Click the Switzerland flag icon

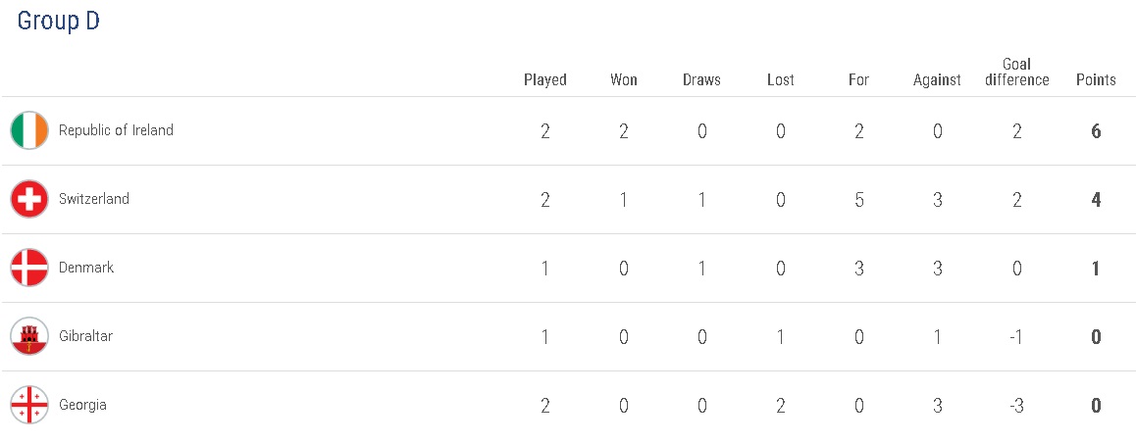click(x=29, y=199)
